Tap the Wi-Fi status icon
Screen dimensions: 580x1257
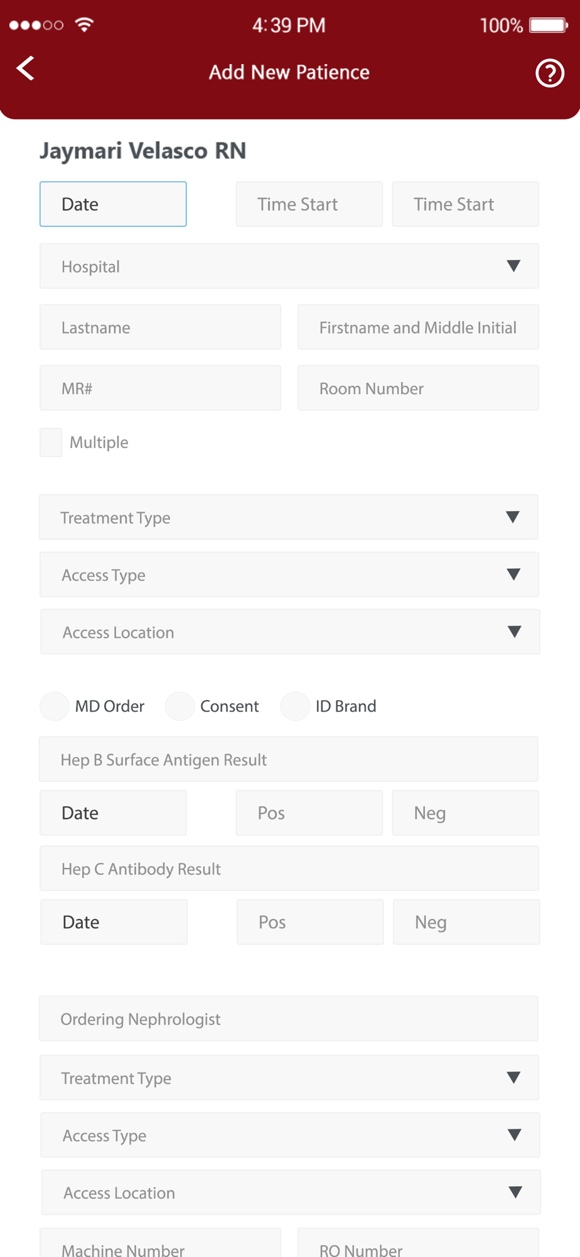click(x=84, y=25)
